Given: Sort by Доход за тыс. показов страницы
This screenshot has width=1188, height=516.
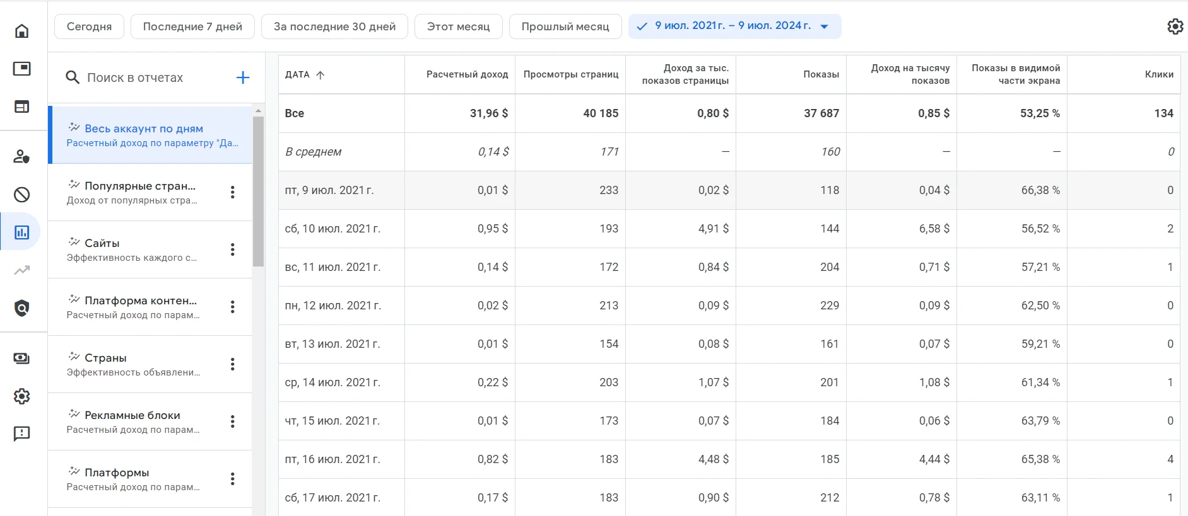Looking at the screenshot, I should [685, 74].
